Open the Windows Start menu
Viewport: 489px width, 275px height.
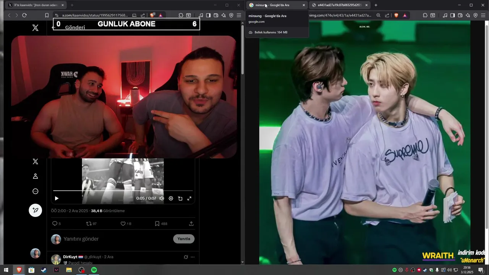(6, 270)
